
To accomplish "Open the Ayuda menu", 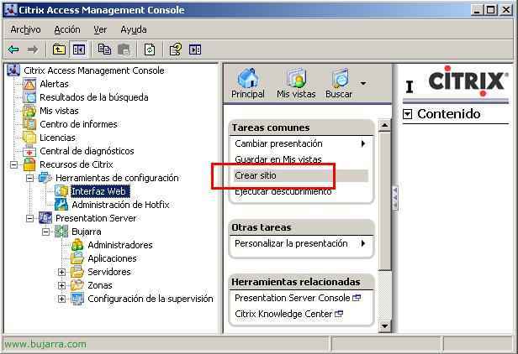I will pos(134,29).
